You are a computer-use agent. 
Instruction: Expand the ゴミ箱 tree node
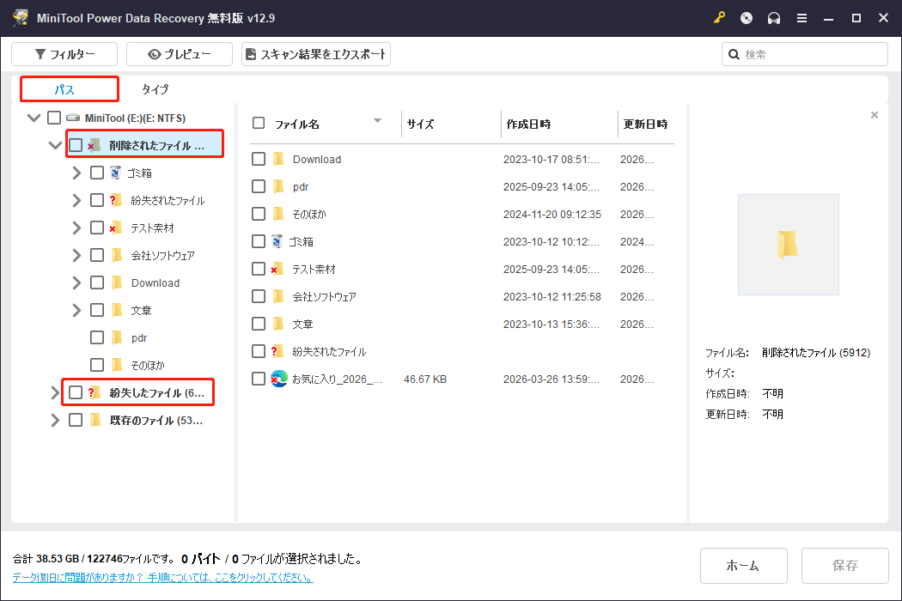(76, 173)
